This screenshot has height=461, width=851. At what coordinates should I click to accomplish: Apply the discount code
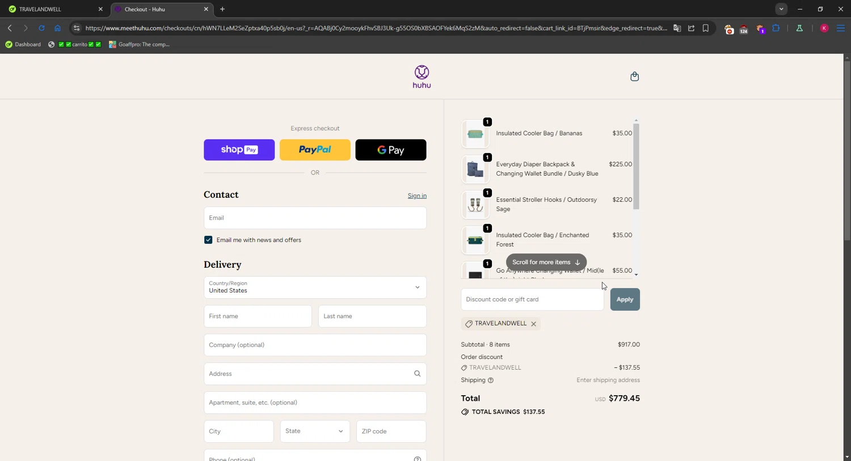(x=625, y=299)
